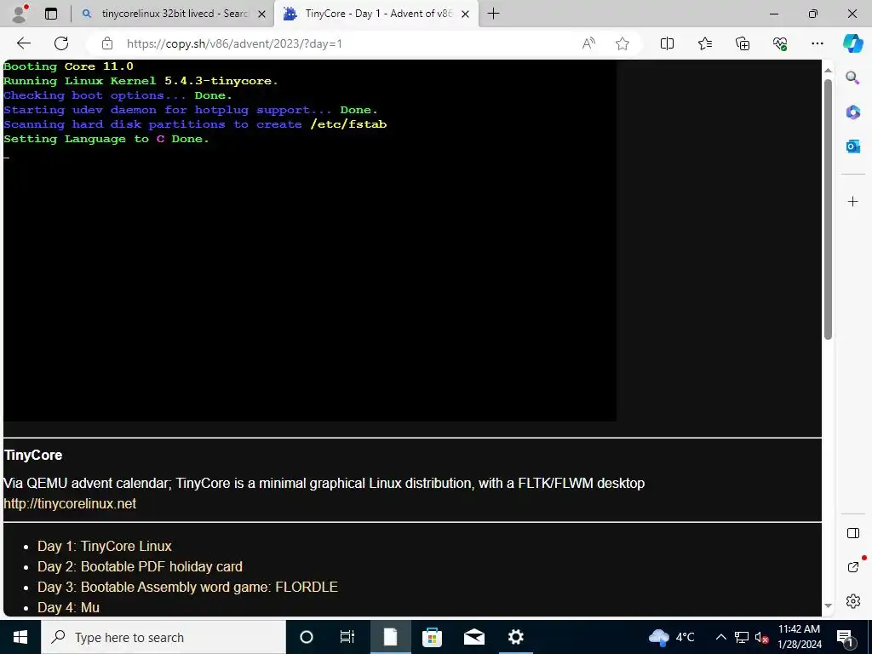This screenshot has width=872, height=654.
Task: Open Microsoft 365 sidebar app
Action: 852,112
